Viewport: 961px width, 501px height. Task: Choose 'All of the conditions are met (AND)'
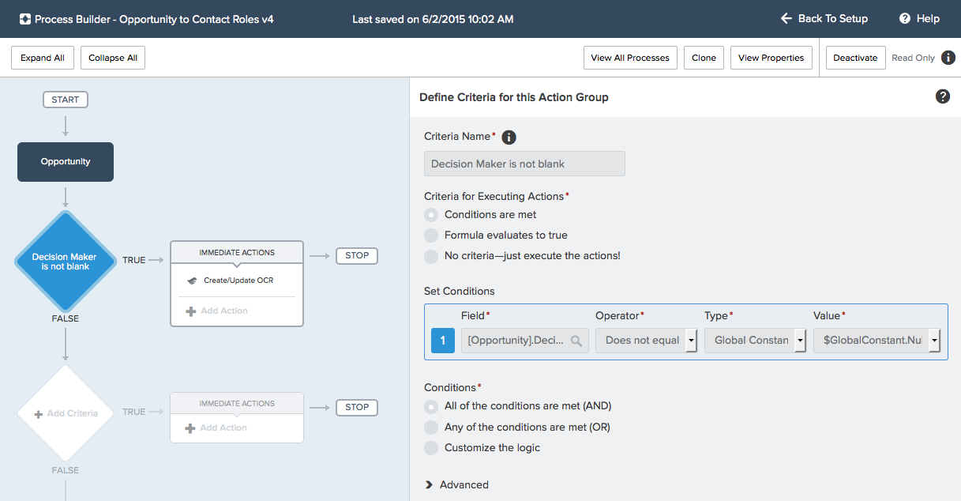(431, 407)
